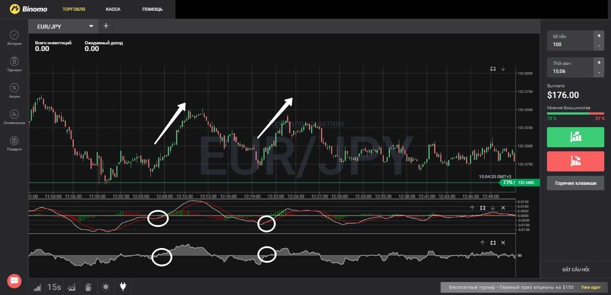Screen dimensions: 611x295
Task: Open the indicators icon in bottom toolbar
Action: pos(71,287)
